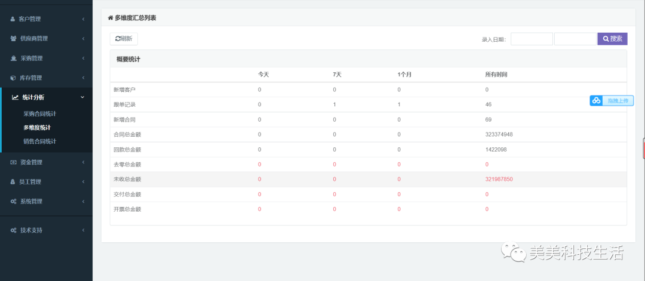Select 技术支持 in the sidebar
Viewport: 645px width, 281px height.
pos(31,230)
